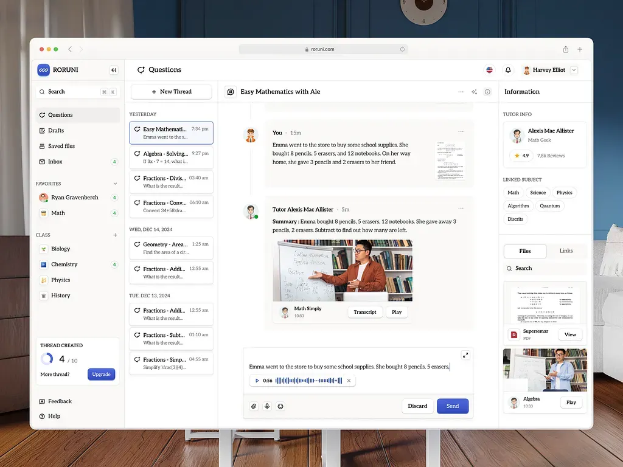Play the 0:56 voice recording
Viewport: 623px width, 467px height.
click(257, 381)
